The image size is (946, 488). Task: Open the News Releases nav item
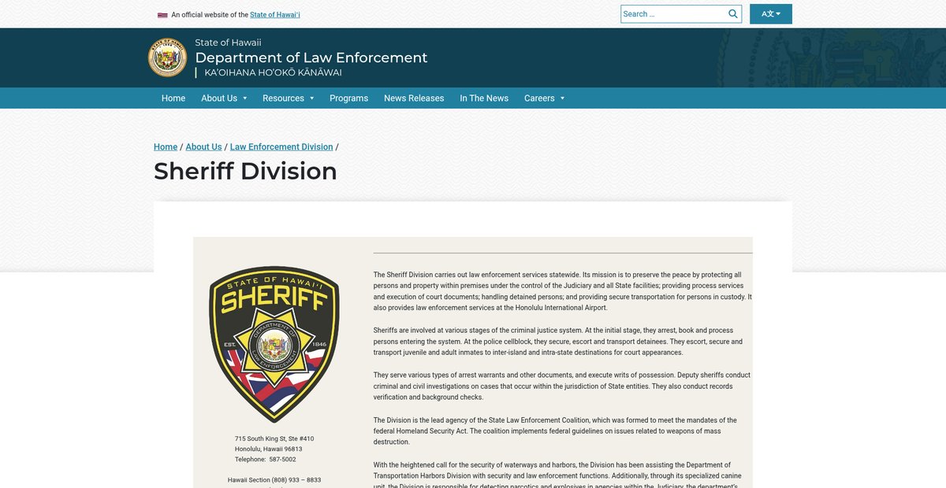click(414, 98)
